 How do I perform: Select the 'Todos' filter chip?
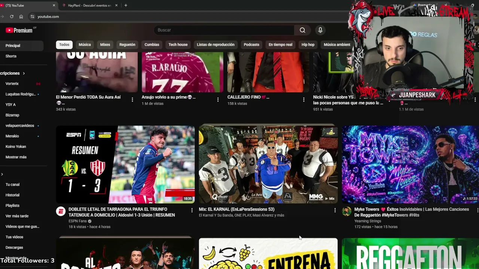tap(64, 44)
